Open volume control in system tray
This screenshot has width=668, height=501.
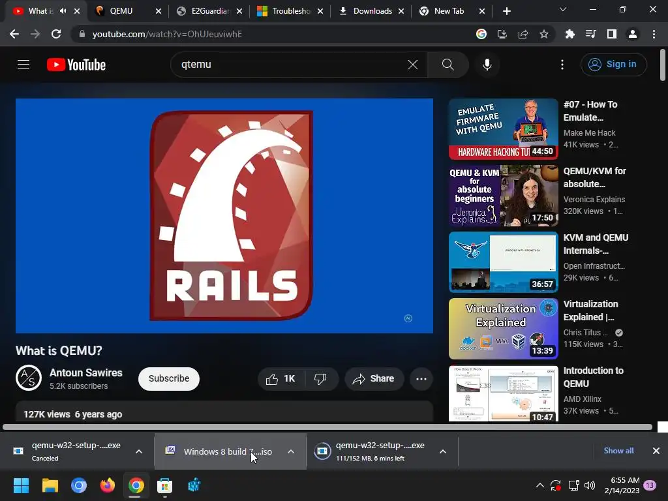590,485
